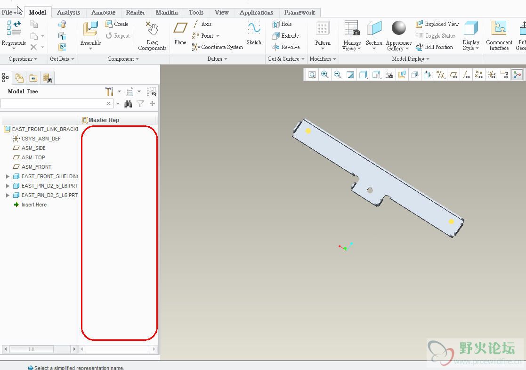
Task: Open the Appearance Gallery sphere icon
Action: tap(398, 28)
